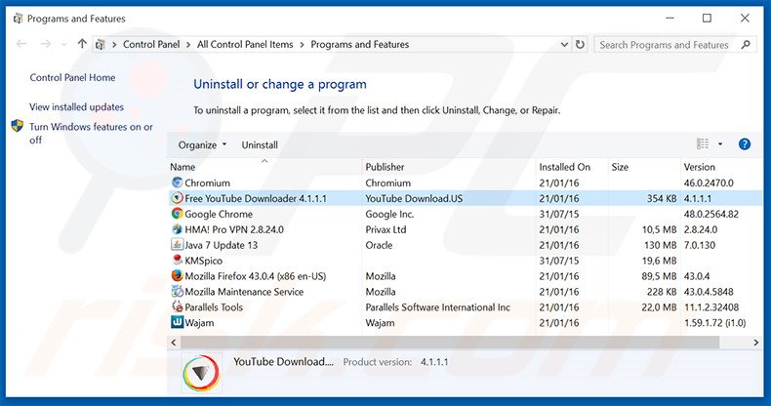Image resolution: width=771 pixels, height=406 pixels.
Task: Open View installed updates link
Action: 76,106
